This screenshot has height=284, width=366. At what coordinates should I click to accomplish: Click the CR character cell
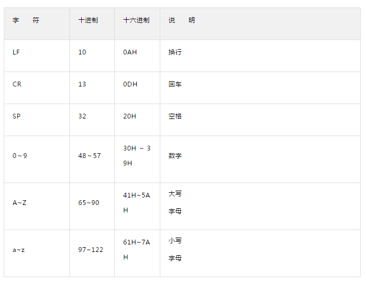17,84
